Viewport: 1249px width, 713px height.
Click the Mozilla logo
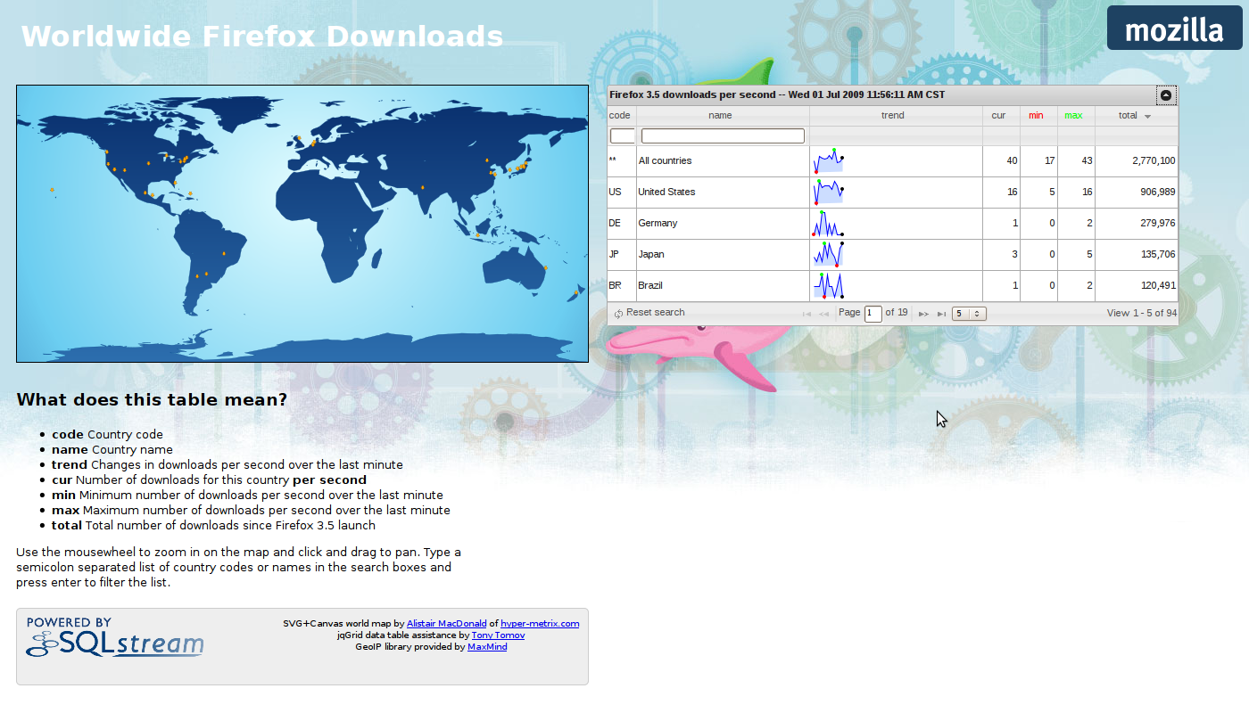coord(1173,29)
